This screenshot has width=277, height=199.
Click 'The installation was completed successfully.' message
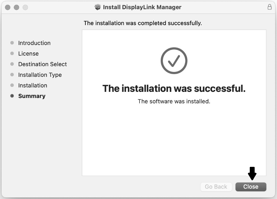[x=143, y=23]
